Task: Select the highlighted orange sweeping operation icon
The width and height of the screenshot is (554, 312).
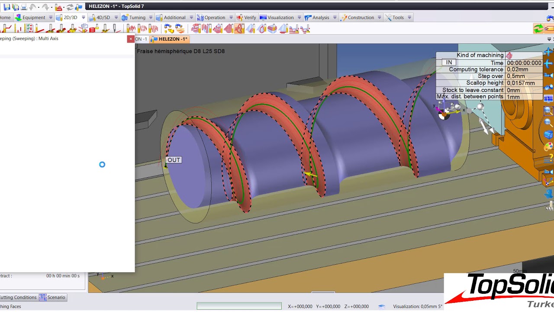Action: pyautogui.click(x=239, y=29)
